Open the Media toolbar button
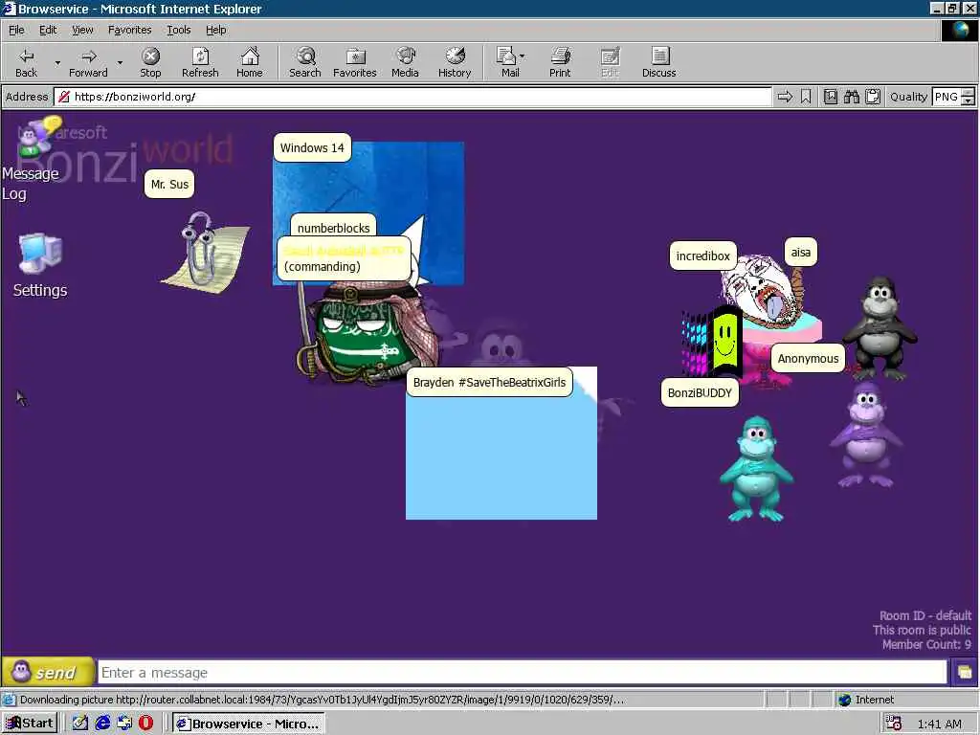Image resolution: width=980 pixels, height=735 pixels. [405, 62]
